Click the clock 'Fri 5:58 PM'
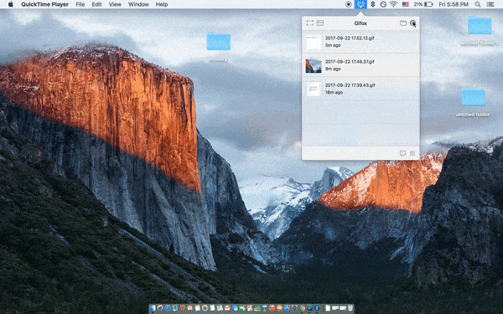 click(454, 4)
